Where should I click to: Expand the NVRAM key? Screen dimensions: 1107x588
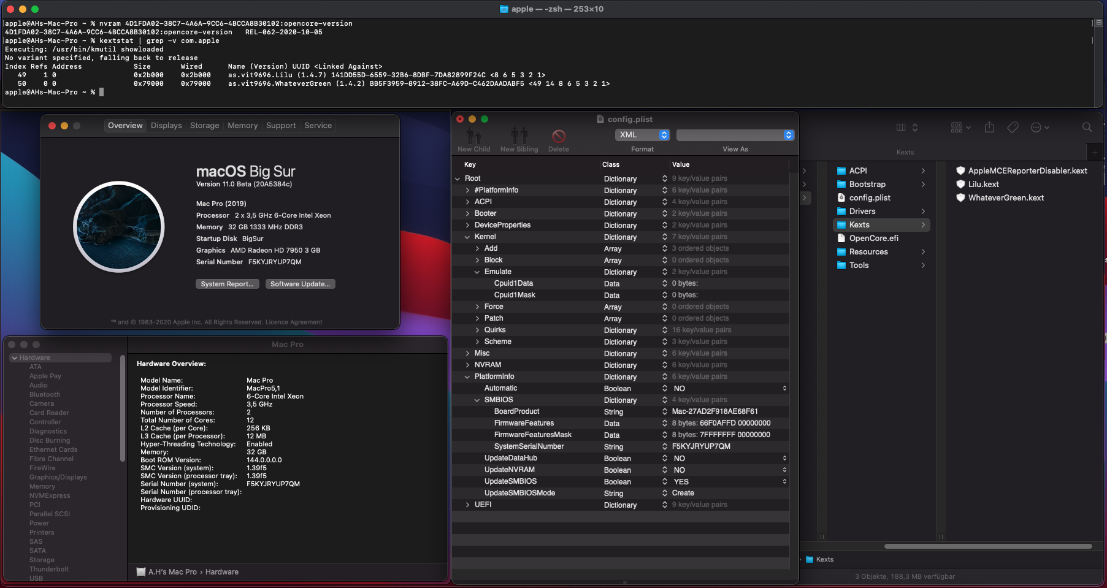[467, 365]
